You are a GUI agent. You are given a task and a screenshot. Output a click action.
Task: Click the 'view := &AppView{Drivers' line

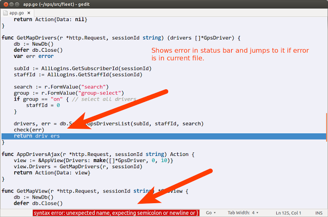tap(93, 161)
